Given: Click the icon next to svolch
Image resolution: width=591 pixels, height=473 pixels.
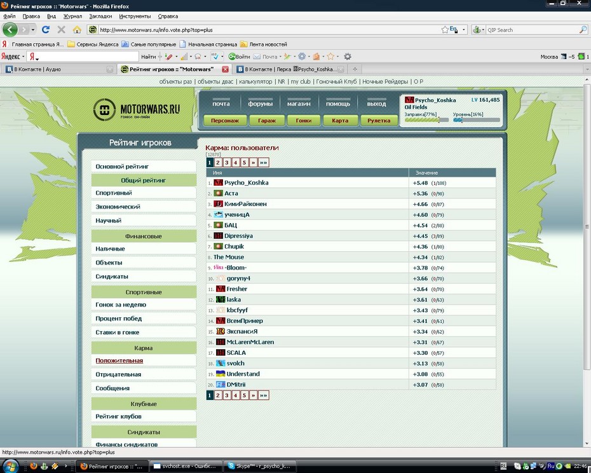Looking at the screenshot, I should (221, 363).
